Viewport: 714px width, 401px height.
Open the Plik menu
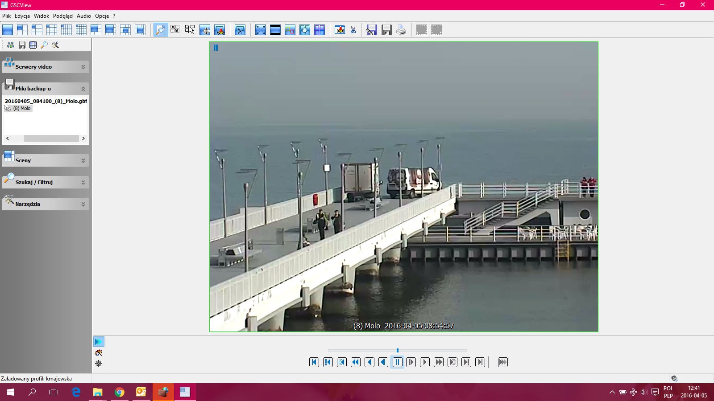[x=6, y=16]
